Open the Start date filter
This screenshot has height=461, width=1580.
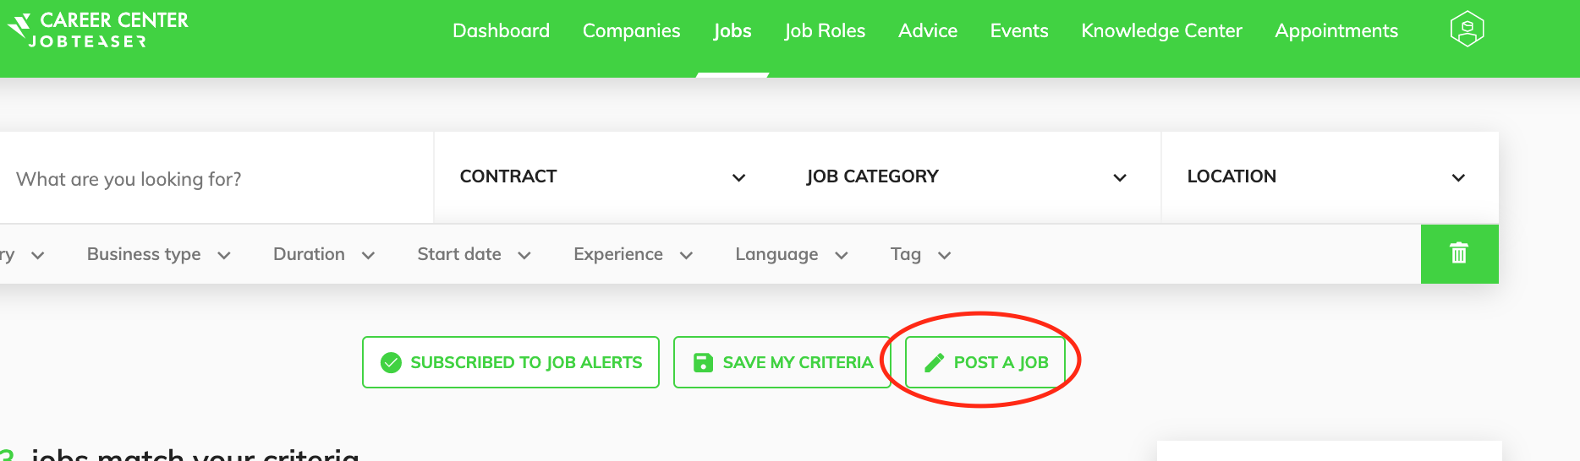[x=474, y=254]
